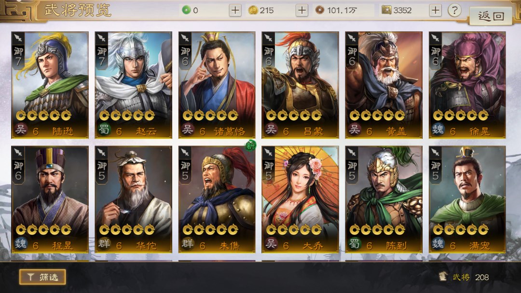
Task: Select the 华佗 general card
Action: tap(133, 199)
